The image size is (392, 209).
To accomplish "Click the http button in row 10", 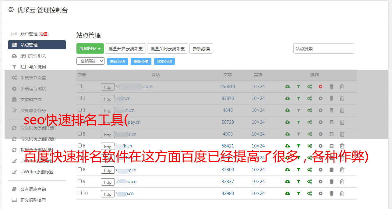I will 108,194.
